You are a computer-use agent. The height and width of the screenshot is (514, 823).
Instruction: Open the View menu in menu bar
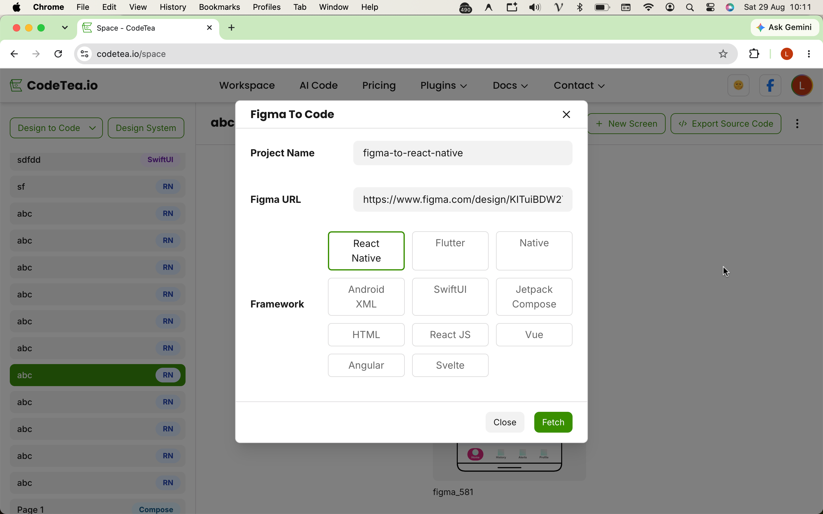(138, 7)
